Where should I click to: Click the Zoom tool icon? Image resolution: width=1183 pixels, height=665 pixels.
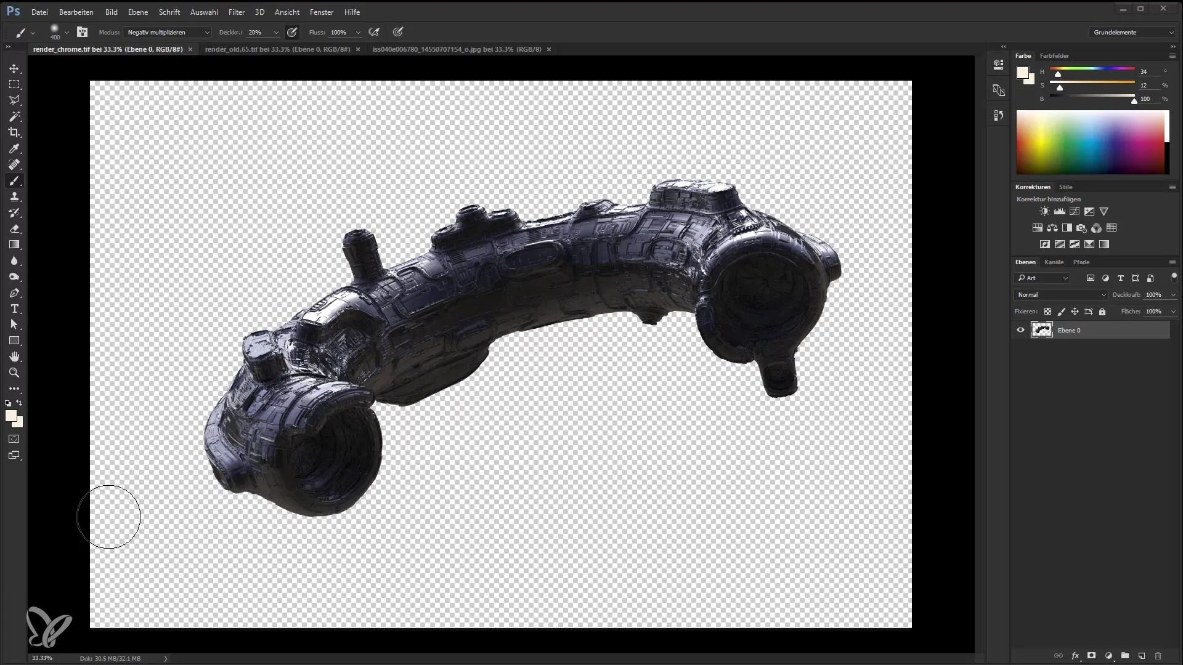[x=14, y=373]
